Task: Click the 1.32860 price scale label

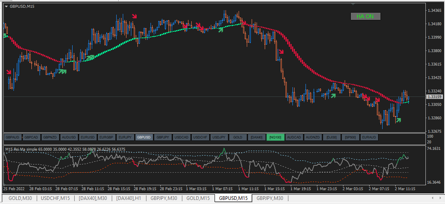Action: pyautogui.click(x=434, y=118)
